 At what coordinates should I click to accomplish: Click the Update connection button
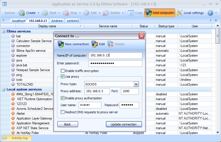point(124,124)
